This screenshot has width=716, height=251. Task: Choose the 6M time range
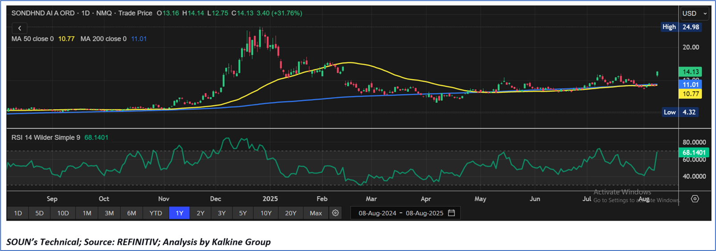click(131, 213)
